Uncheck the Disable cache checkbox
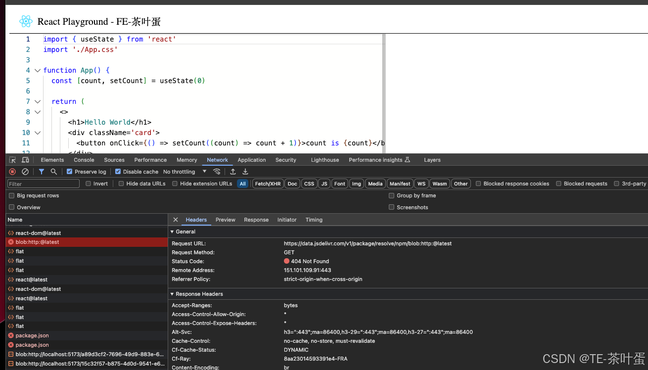This screenshot has width=648, height=370. (x=118, y=172)
